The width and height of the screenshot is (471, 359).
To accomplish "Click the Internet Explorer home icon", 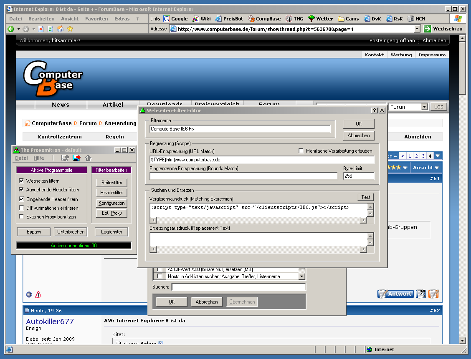I will [60, 28].
